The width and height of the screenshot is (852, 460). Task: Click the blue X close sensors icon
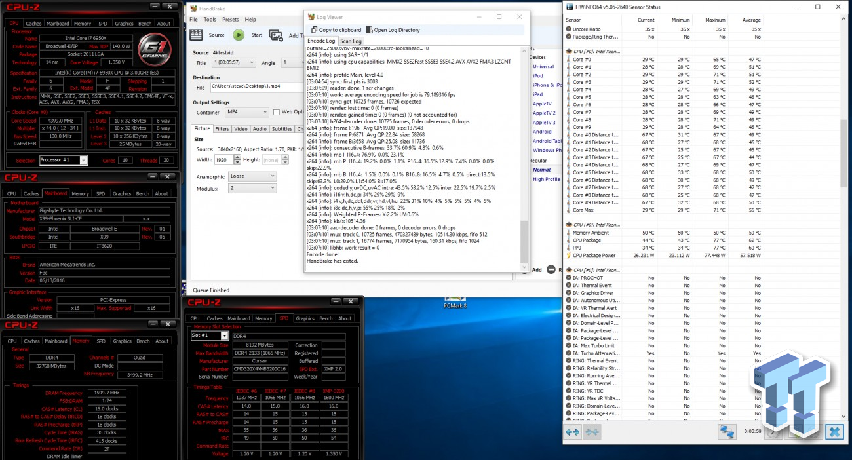tap(834, 432)
